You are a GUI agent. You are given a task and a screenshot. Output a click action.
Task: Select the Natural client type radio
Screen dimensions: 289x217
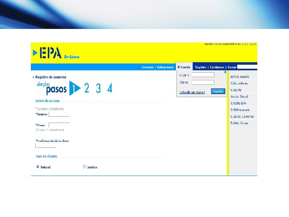[38, 167]
